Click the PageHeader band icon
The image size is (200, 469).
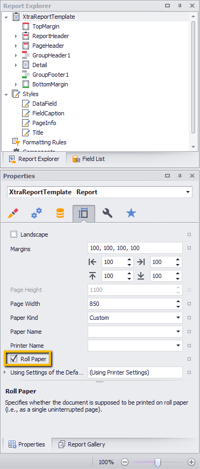coord(26,46)
